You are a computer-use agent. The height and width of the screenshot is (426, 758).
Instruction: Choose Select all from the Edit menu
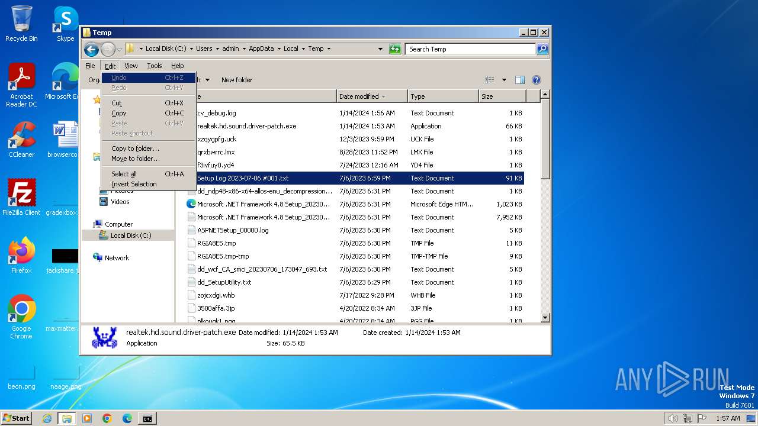coord(149,174)
